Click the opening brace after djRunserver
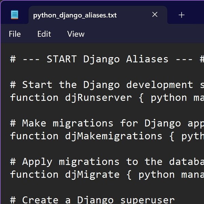This screenshot has width=204, height=204. coord(141,98)
